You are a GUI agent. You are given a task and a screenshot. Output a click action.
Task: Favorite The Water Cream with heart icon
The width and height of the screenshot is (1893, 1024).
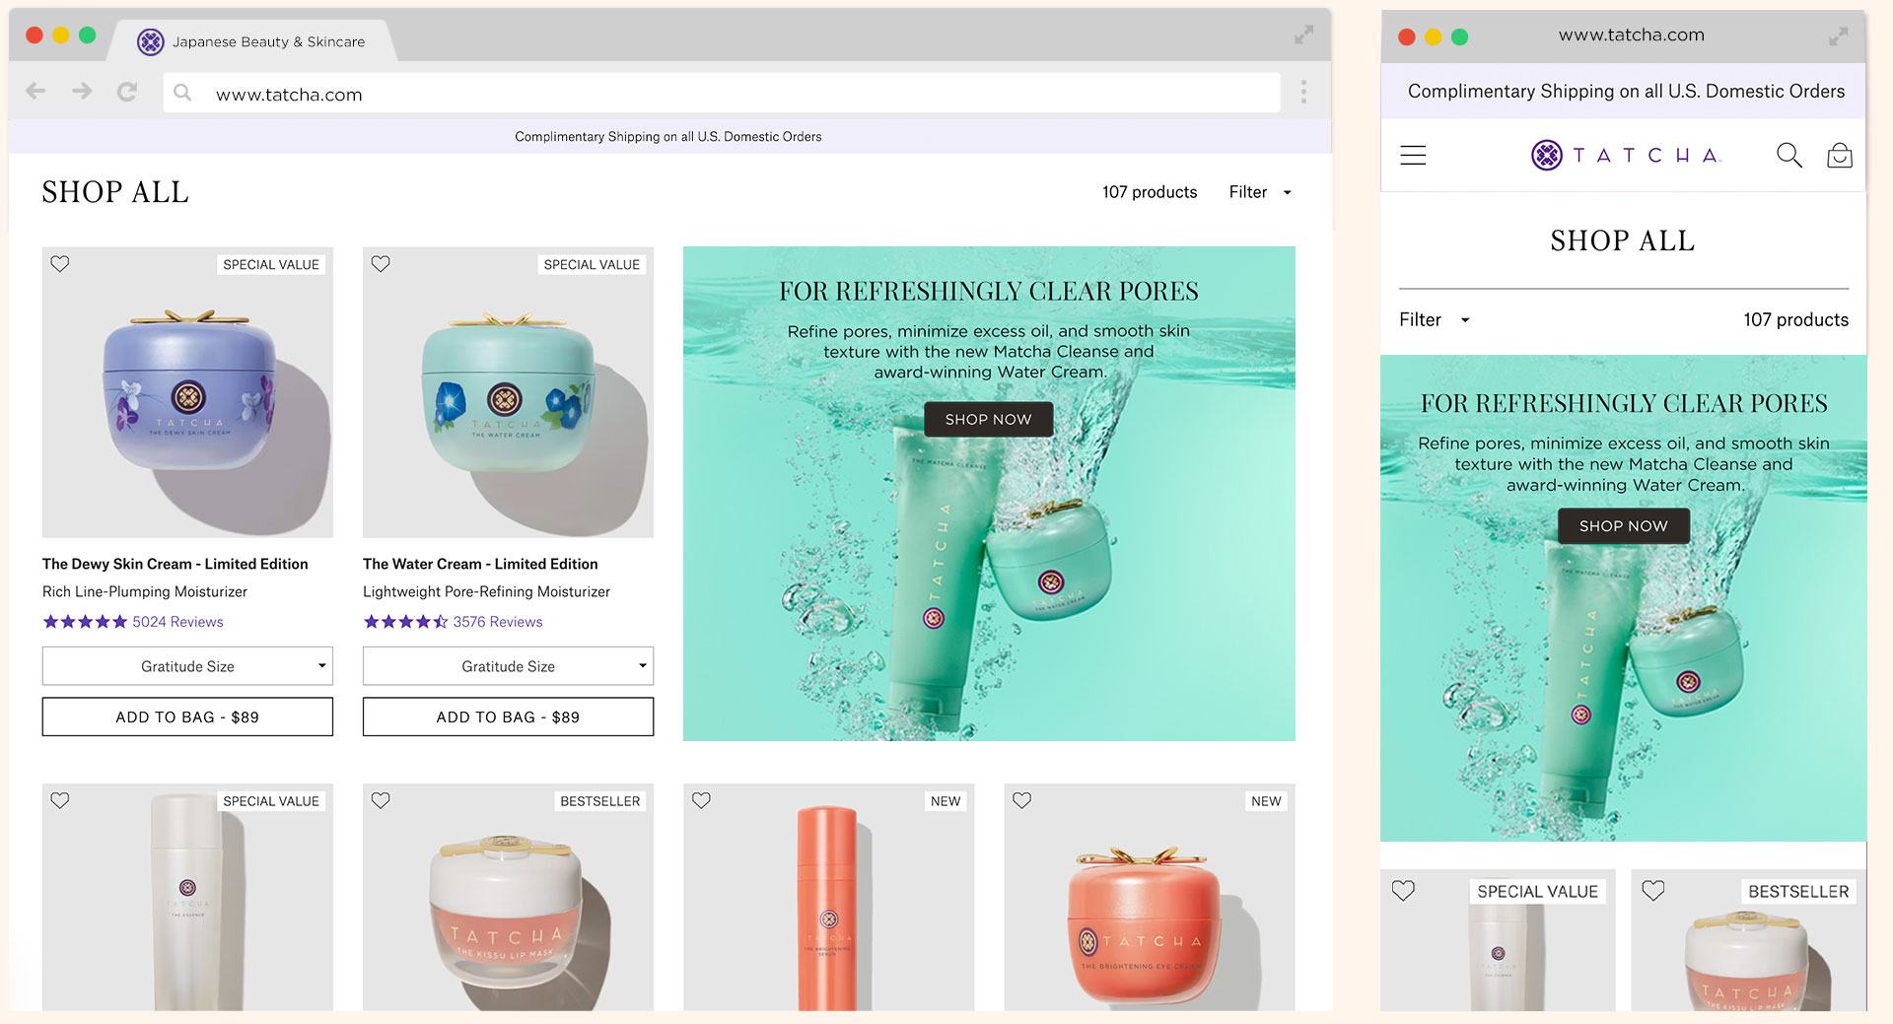(381, 264)
